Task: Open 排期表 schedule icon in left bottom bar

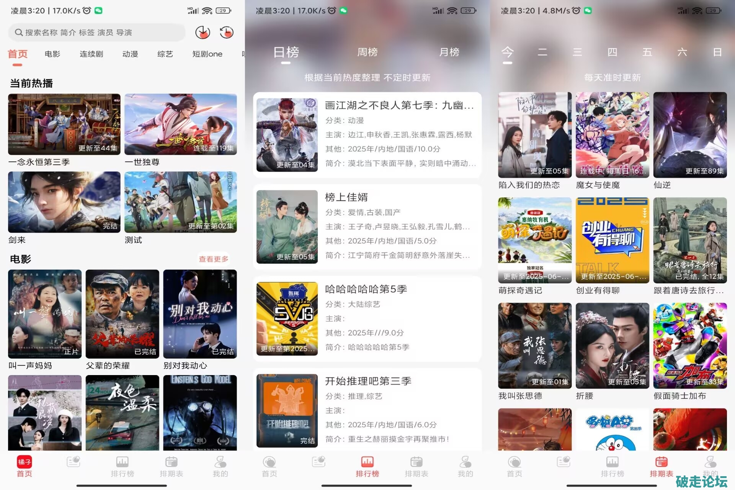Action: [171, 462]
